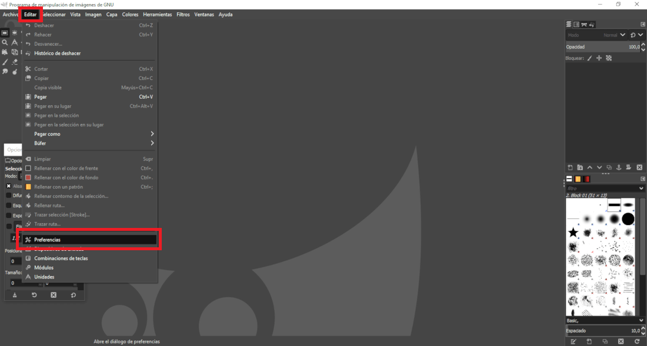647x346 pixels.
Task: Open the Brushes tab icon
Action: click(x=569, y=179)
